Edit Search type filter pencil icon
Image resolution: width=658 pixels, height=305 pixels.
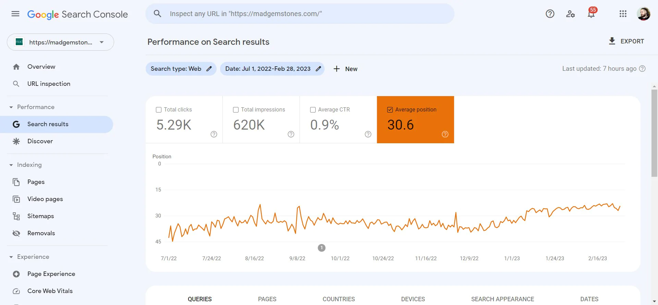click(209, 69)
